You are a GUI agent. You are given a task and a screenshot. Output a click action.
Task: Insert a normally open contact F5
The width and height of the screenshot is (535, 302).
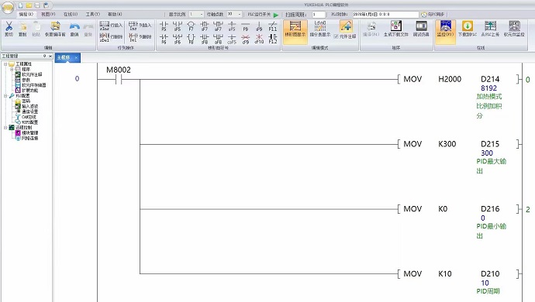[x=164, y=26]
